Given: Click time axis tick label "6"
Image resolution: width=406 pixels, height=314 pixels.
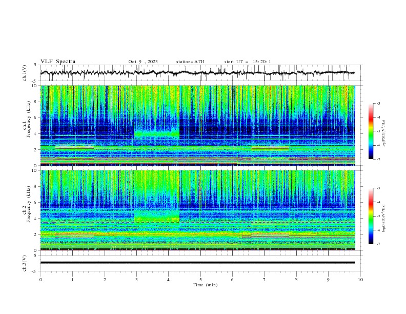Looking at the screenshot, I should coord(232,280).
